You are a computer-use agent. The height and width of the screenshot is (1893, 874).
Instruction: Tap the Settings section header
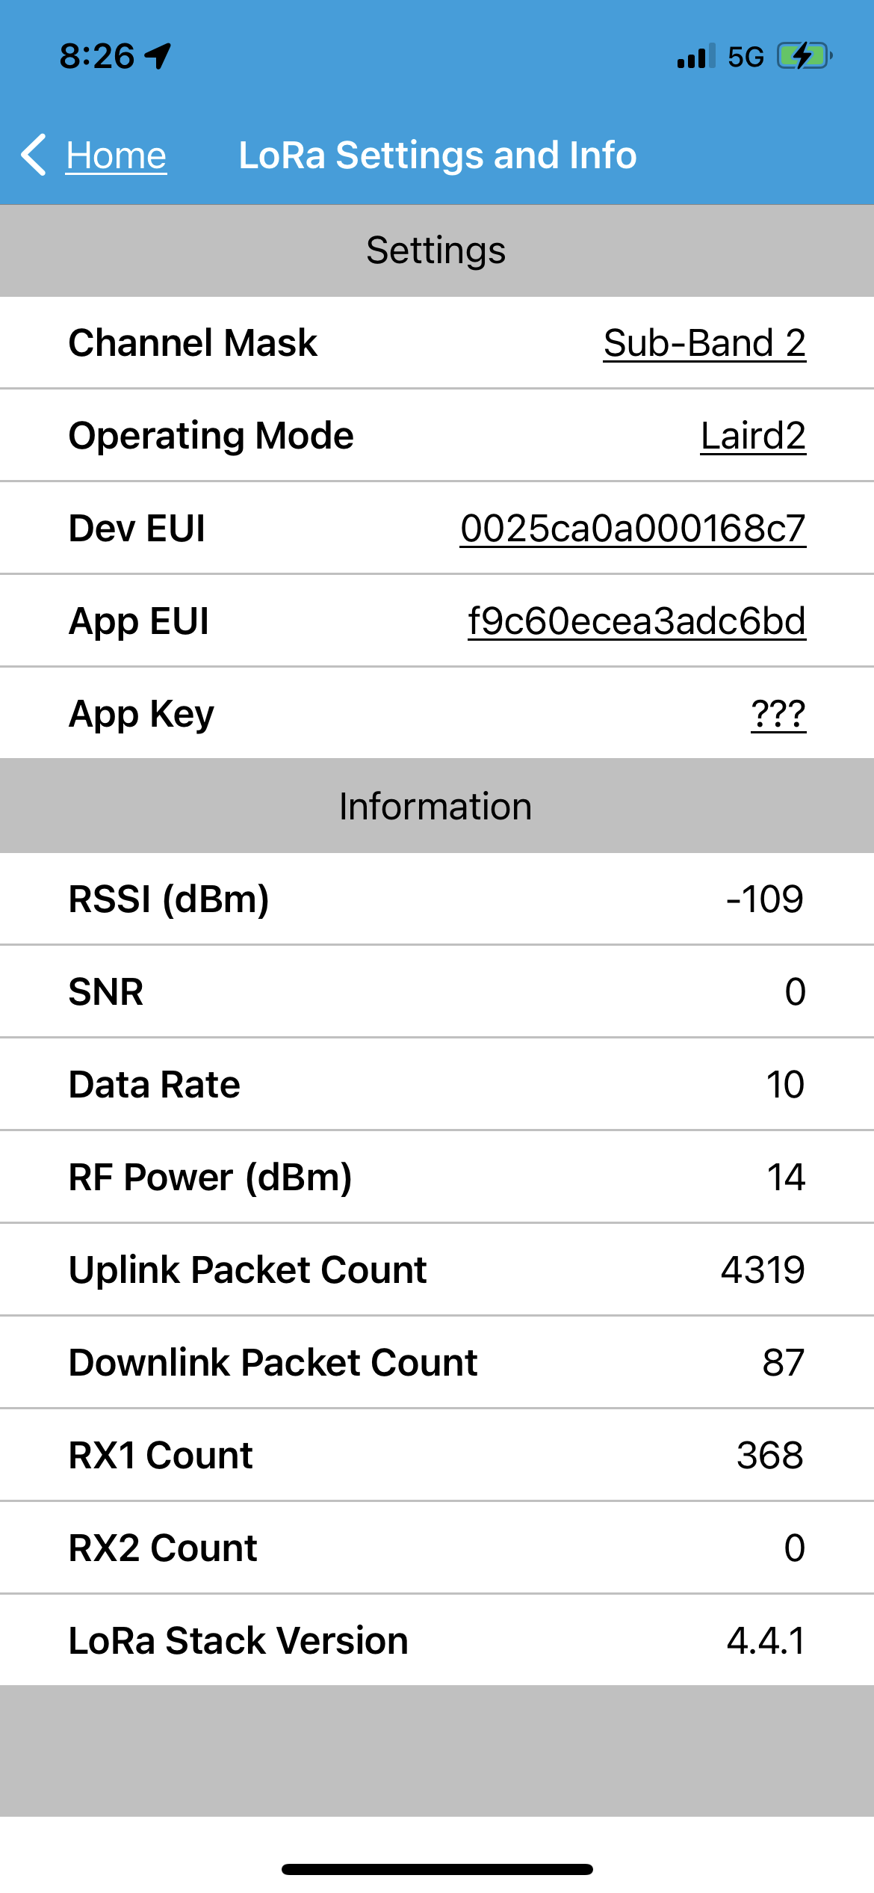click(x=436, y=250)
